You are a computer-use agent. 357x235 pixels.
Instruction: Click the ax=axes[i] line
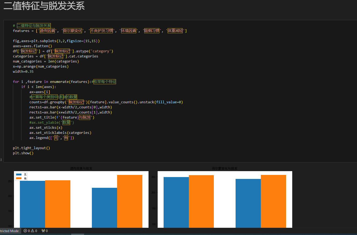39,92
